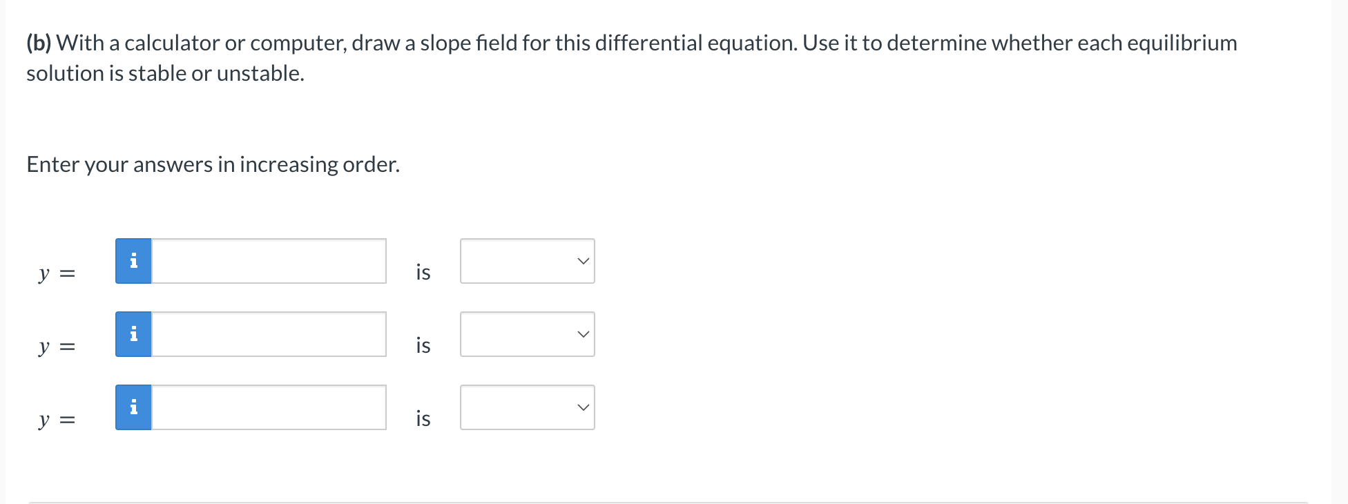1348x504 pixels.
Task: Click inside the first y= answer box
Action: 269,261
